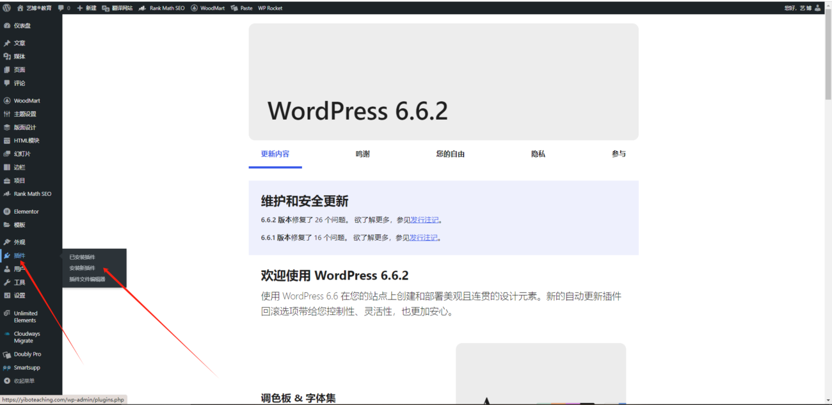The width and height of the screenshot is (832, 405).
Task: Open 媒体 media library icon
Action: click(x=7, y=56)
